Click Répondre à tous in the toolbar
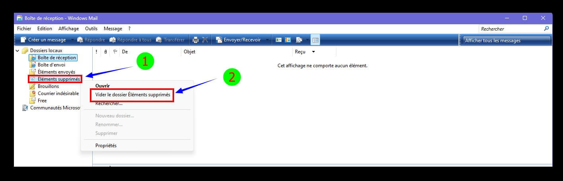The width and height of the screenshot is (563, 181). tap(130, 40)
